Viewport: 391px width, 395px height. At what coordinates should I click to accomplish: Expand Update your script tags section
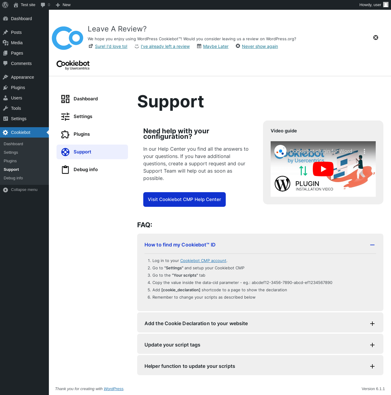tap(372, 345)
